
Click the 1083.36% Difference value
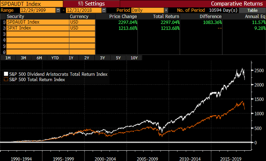tap(213, 22)
